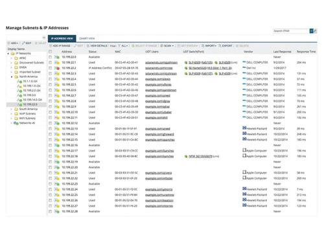This screenshot has height=243, width=324.
Task: Open the Add dropdown in the tree toolbar
Action: coord(13,43)
